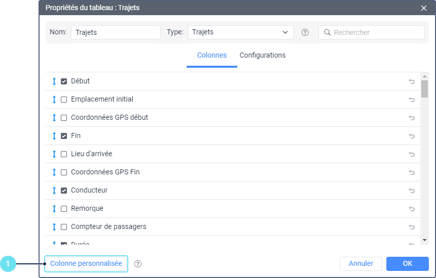Click the column list scrollbar thumb

tap(424, 89)
